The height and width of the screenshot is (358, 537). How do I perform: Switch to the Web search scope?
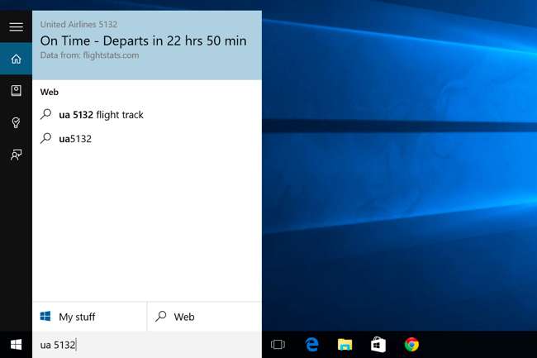[204, 317]
